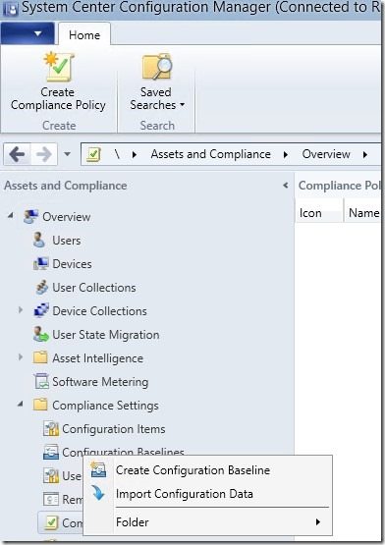
Task: Click the Asset Intelligence folder icon
Action: [40, 357]
